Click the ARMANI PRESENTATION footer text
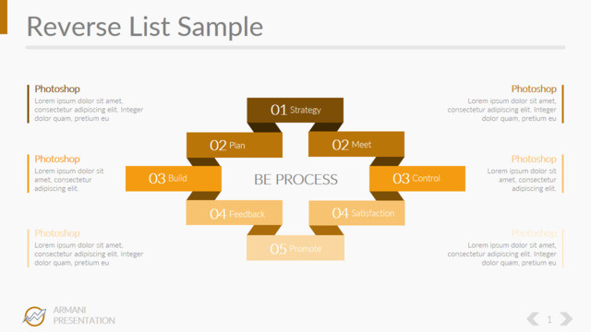The height and width of the screenshot is (332, 591). (84, 315)
